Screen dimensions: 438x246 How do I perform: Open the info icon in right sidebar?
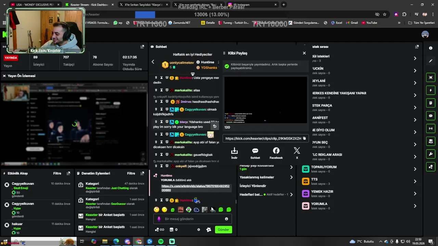(x=430, y=48)
